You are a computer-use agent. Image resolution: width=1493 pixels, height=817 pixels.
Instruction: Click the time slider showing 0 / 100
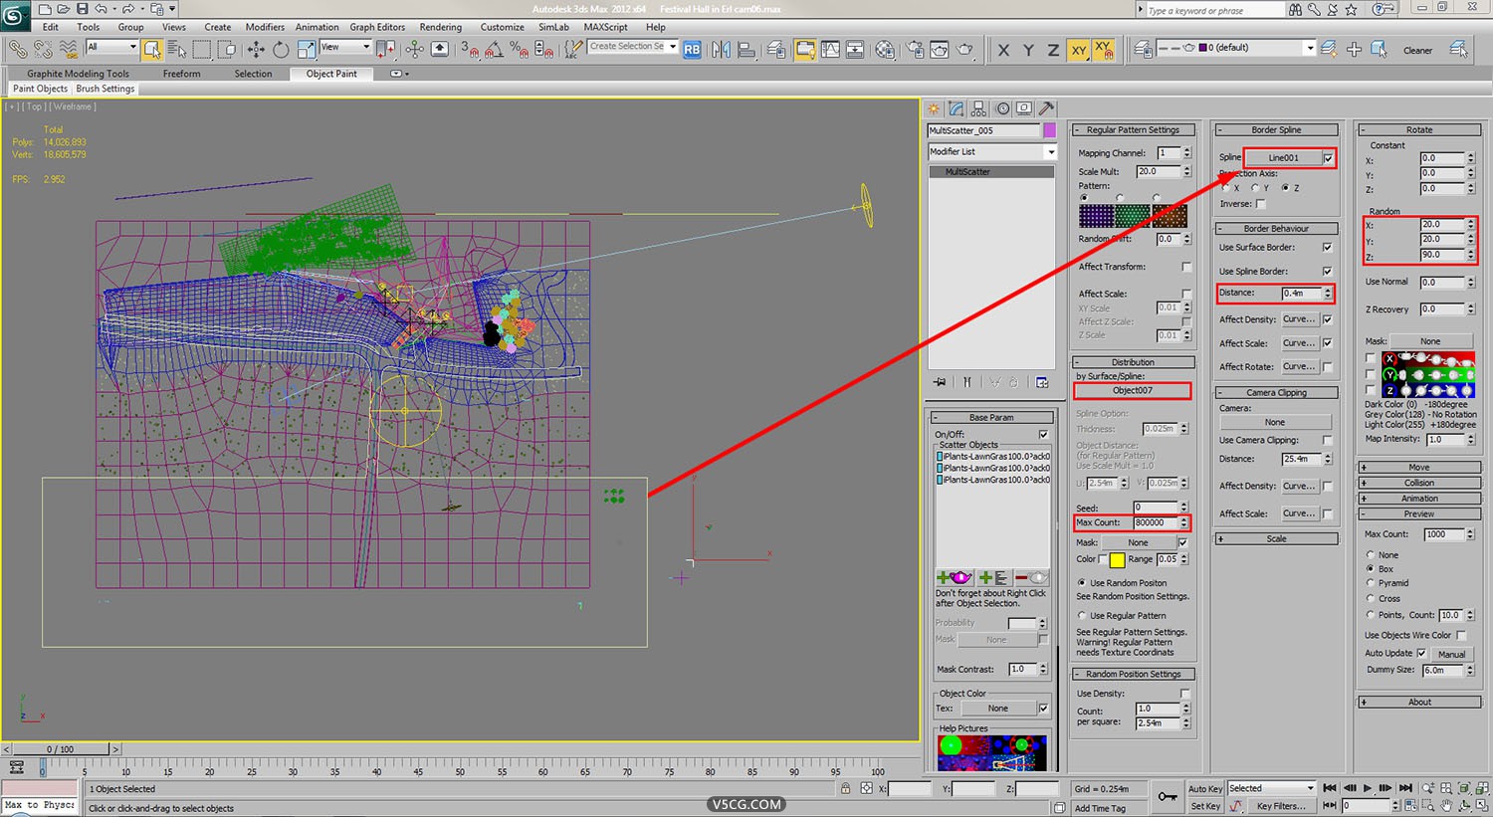click(x=60, y=749)
